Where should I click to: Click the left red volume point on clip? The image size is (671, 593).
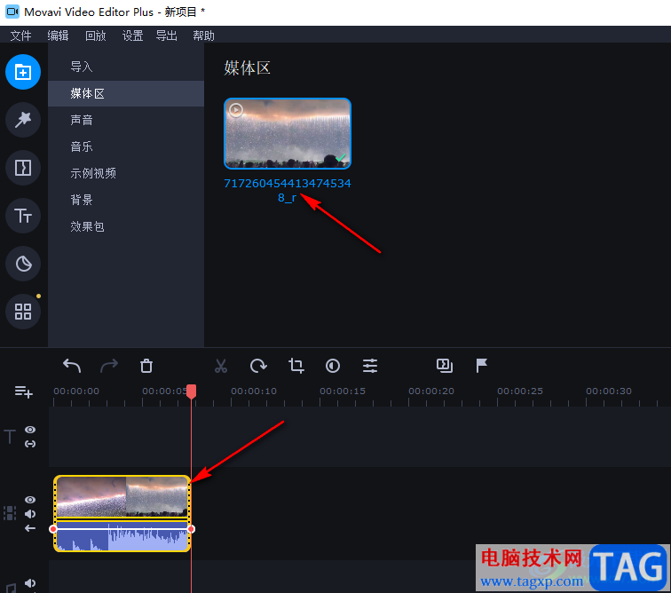(x=53, y=529)
